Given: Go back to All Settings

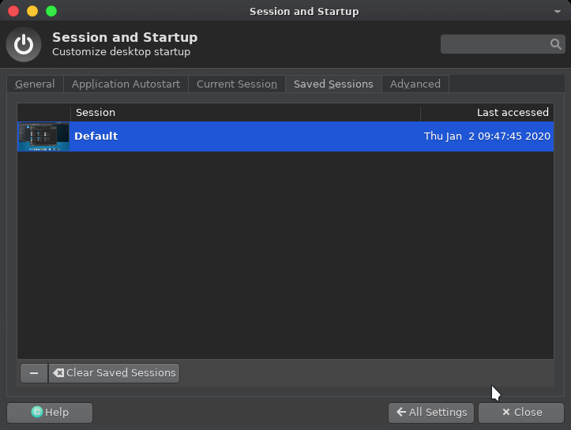Looking at the screenshot, I should (431, 412).
